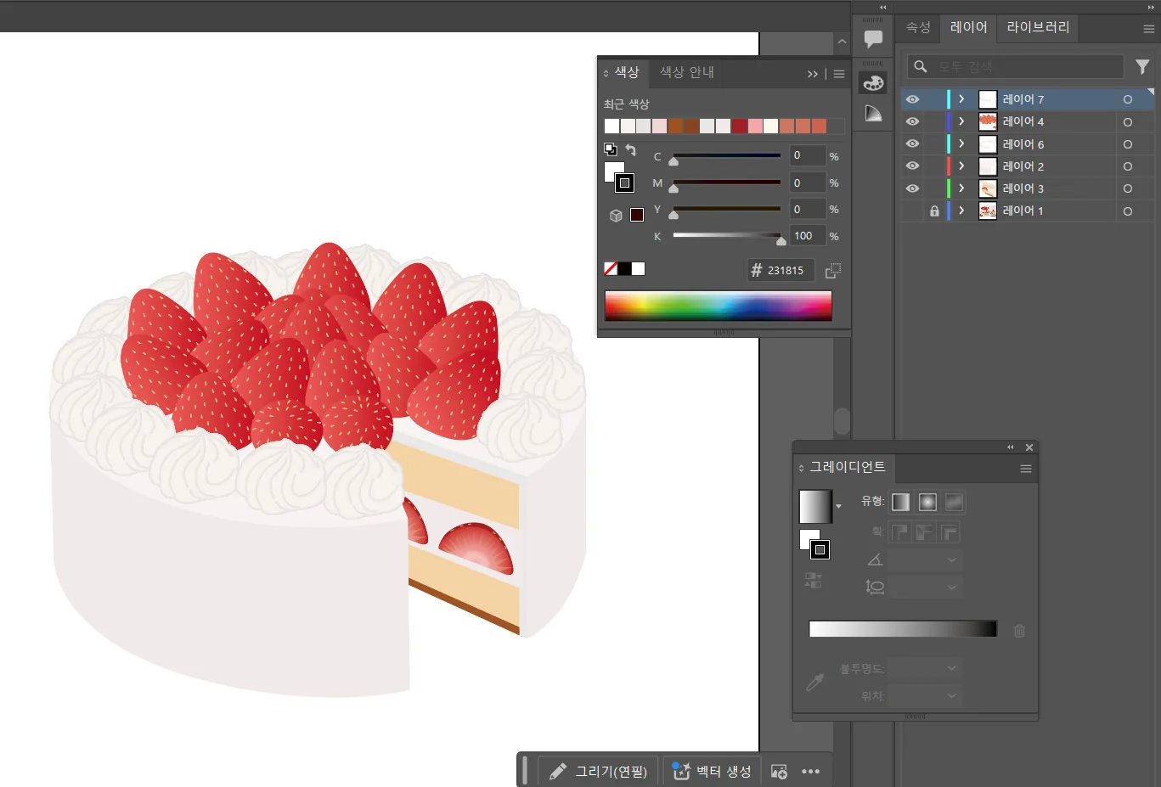Click the layer filter funnel icon
Viewport: 1161px width, 787px height.
point(1142,66)
